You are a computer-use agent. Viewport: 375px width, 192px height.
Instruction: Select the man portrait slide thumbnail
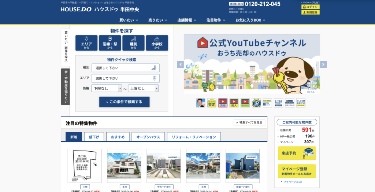(200, 103)
